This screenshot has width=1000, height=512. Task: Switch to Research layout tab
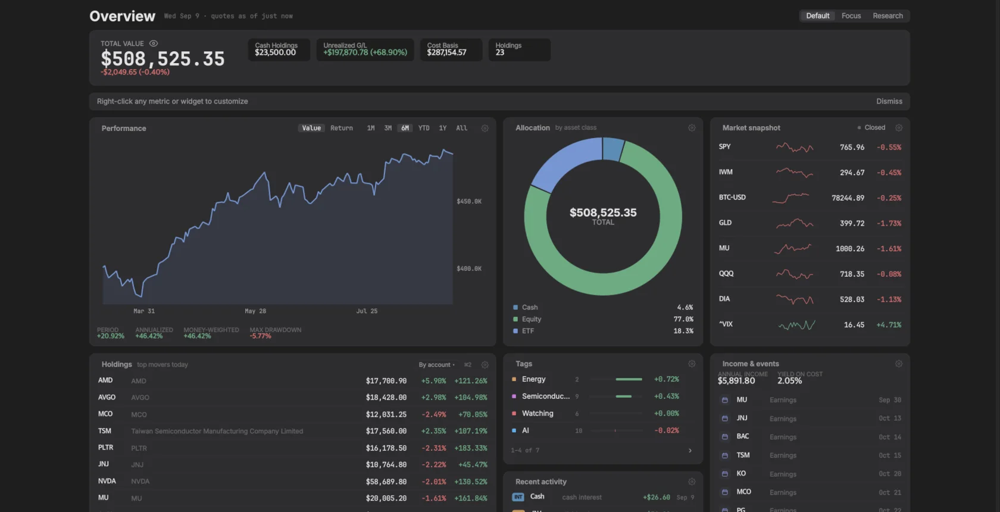tap(887, 16)
